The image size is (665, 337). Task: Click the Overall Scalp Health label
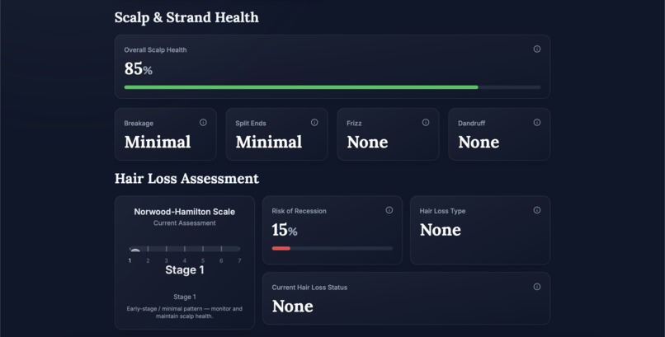click(155, 50)
